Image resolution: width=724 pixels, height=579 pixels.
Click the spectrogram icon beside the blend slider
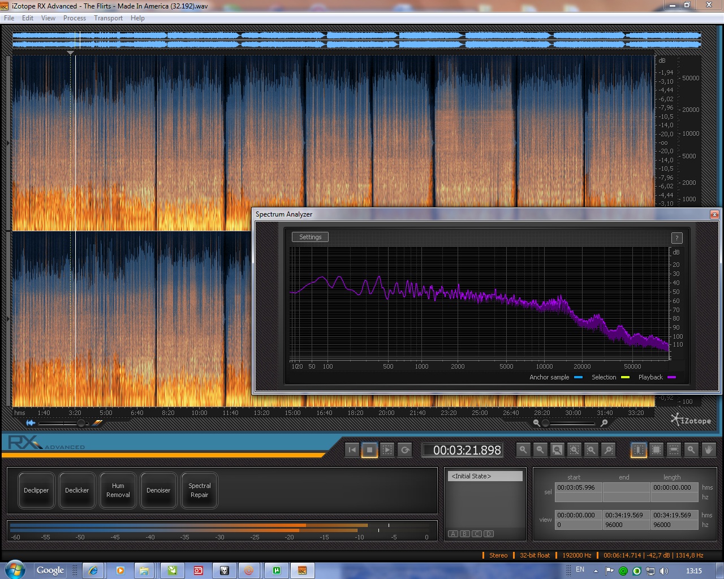(x=97, y=422)
